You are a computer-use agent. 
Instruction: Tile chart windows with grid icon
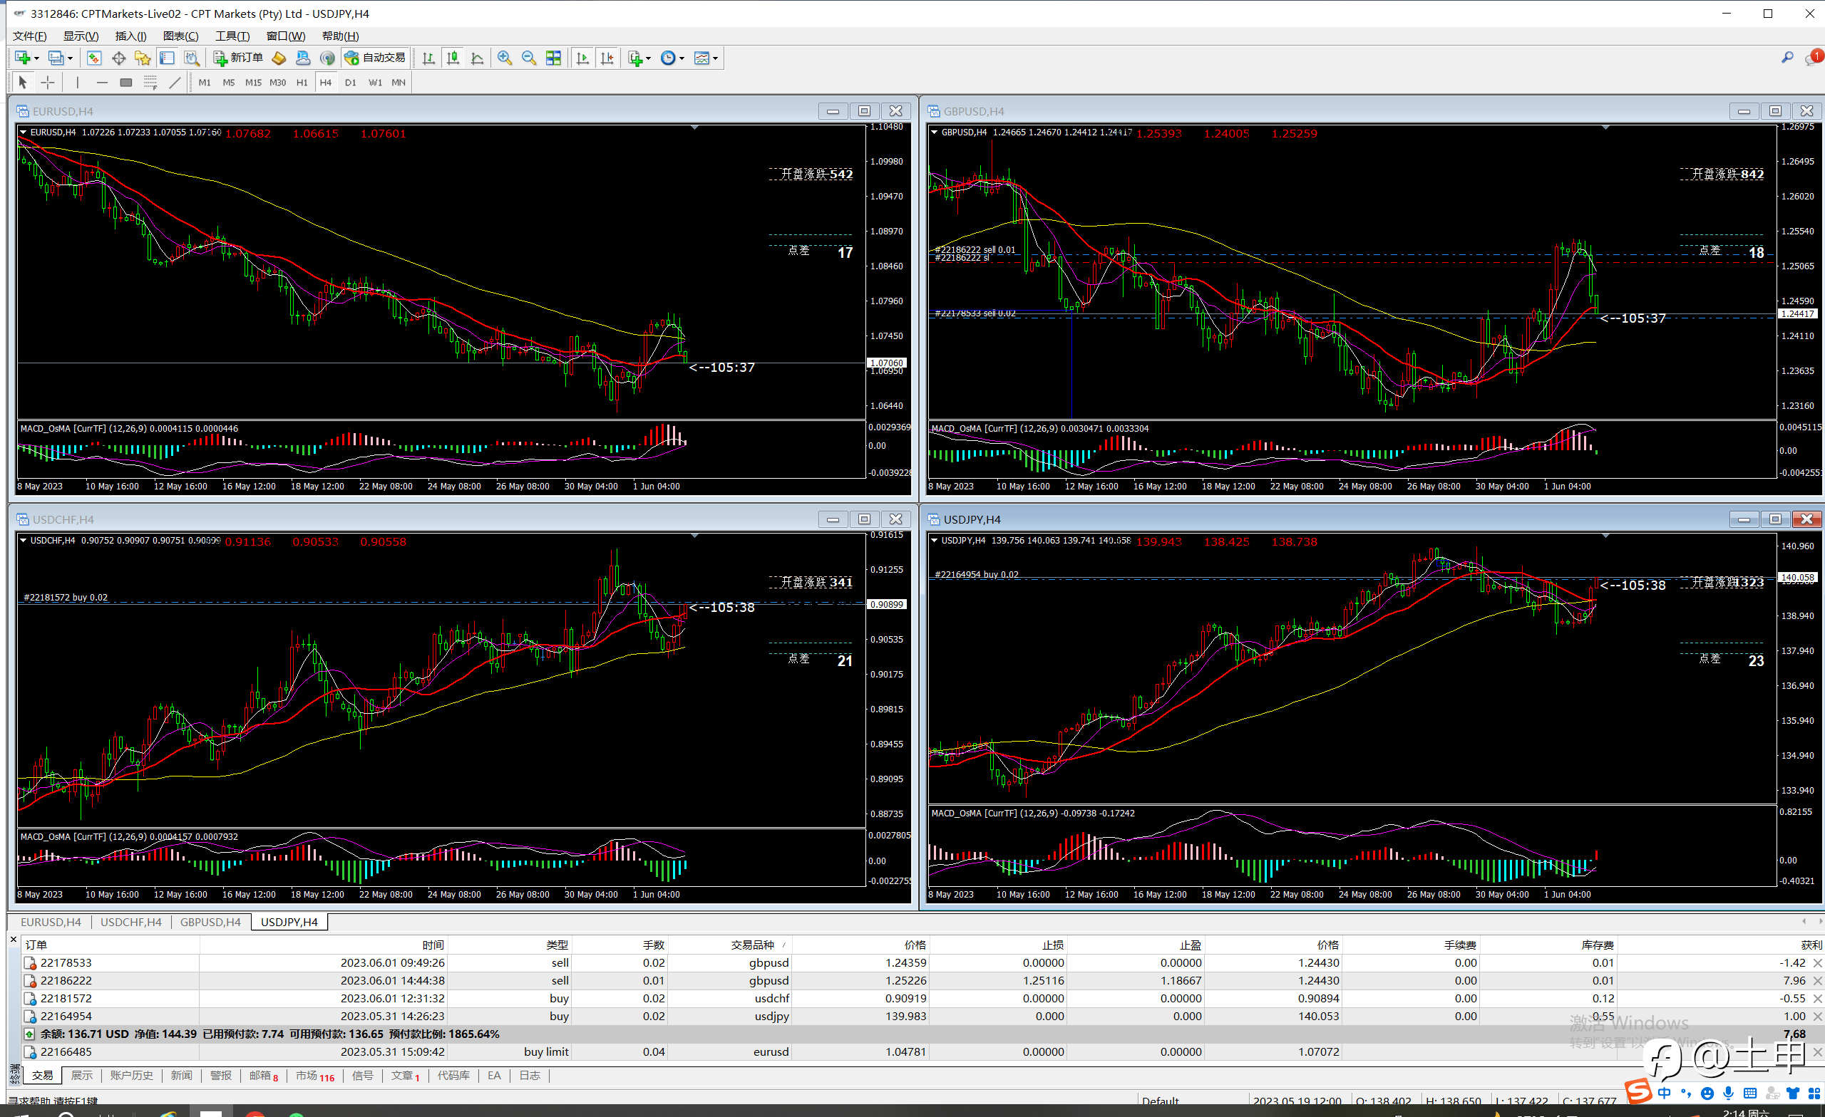tap(553, 58)
